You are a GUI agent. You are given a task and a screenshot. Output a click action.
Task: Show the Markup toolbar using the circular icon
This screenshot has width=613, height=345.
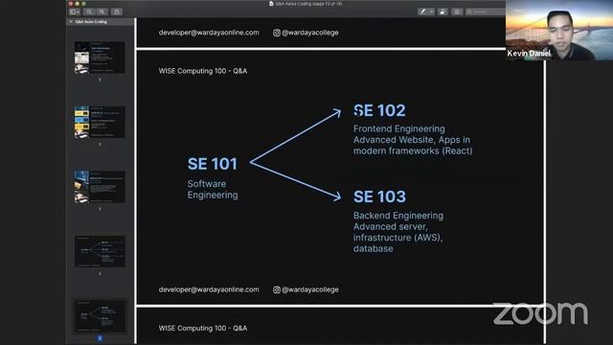tap(457, 11)
